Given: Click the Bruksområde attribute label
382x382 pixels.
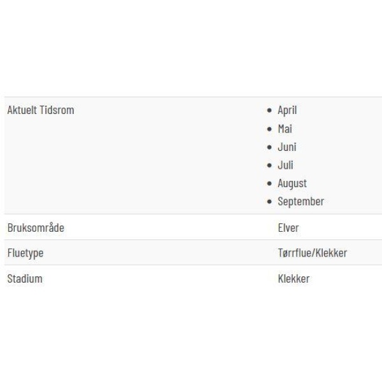Looking at the screenshot, I should (x=36, y=228).
